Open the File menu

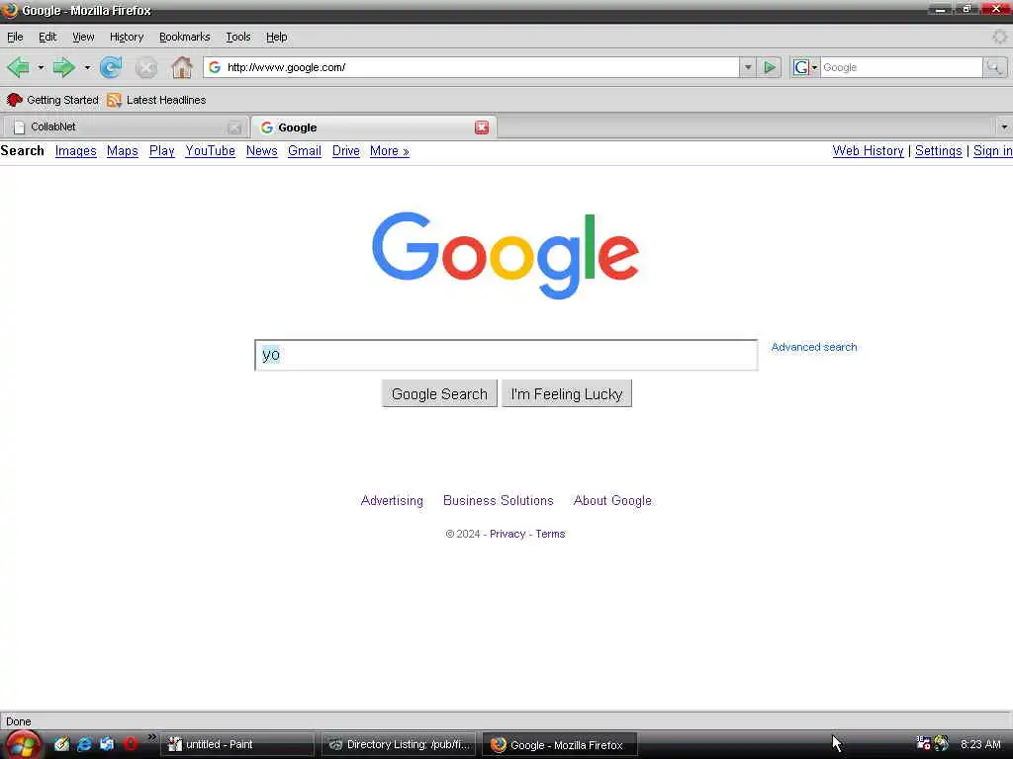click(15, 37)
